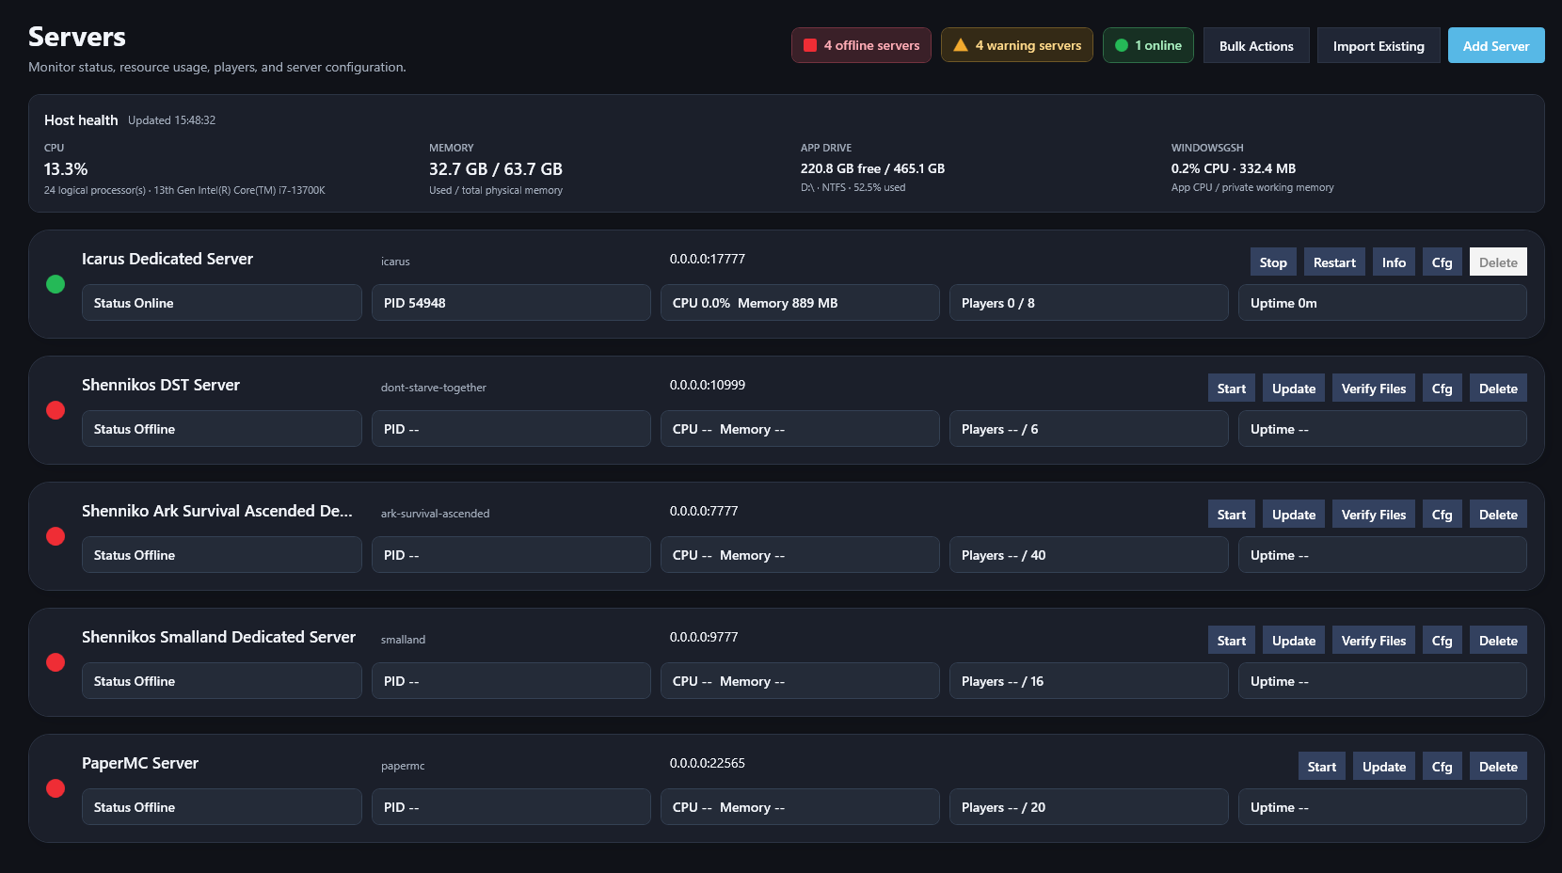The height and width of the screenshot is (873, 1562).
Task: Click the dont-starve-together label
Action: click(x=434, y=388)
